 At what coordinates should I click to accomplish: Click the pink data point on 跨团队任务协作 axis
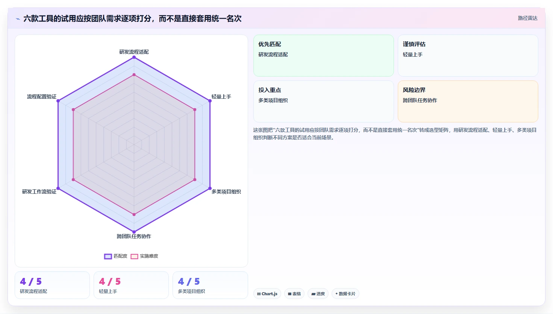coord(134,214)
